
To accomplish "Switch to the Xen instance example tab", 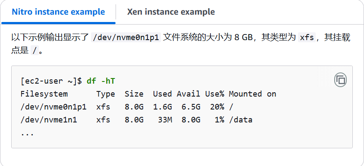I will coord(171,12).
